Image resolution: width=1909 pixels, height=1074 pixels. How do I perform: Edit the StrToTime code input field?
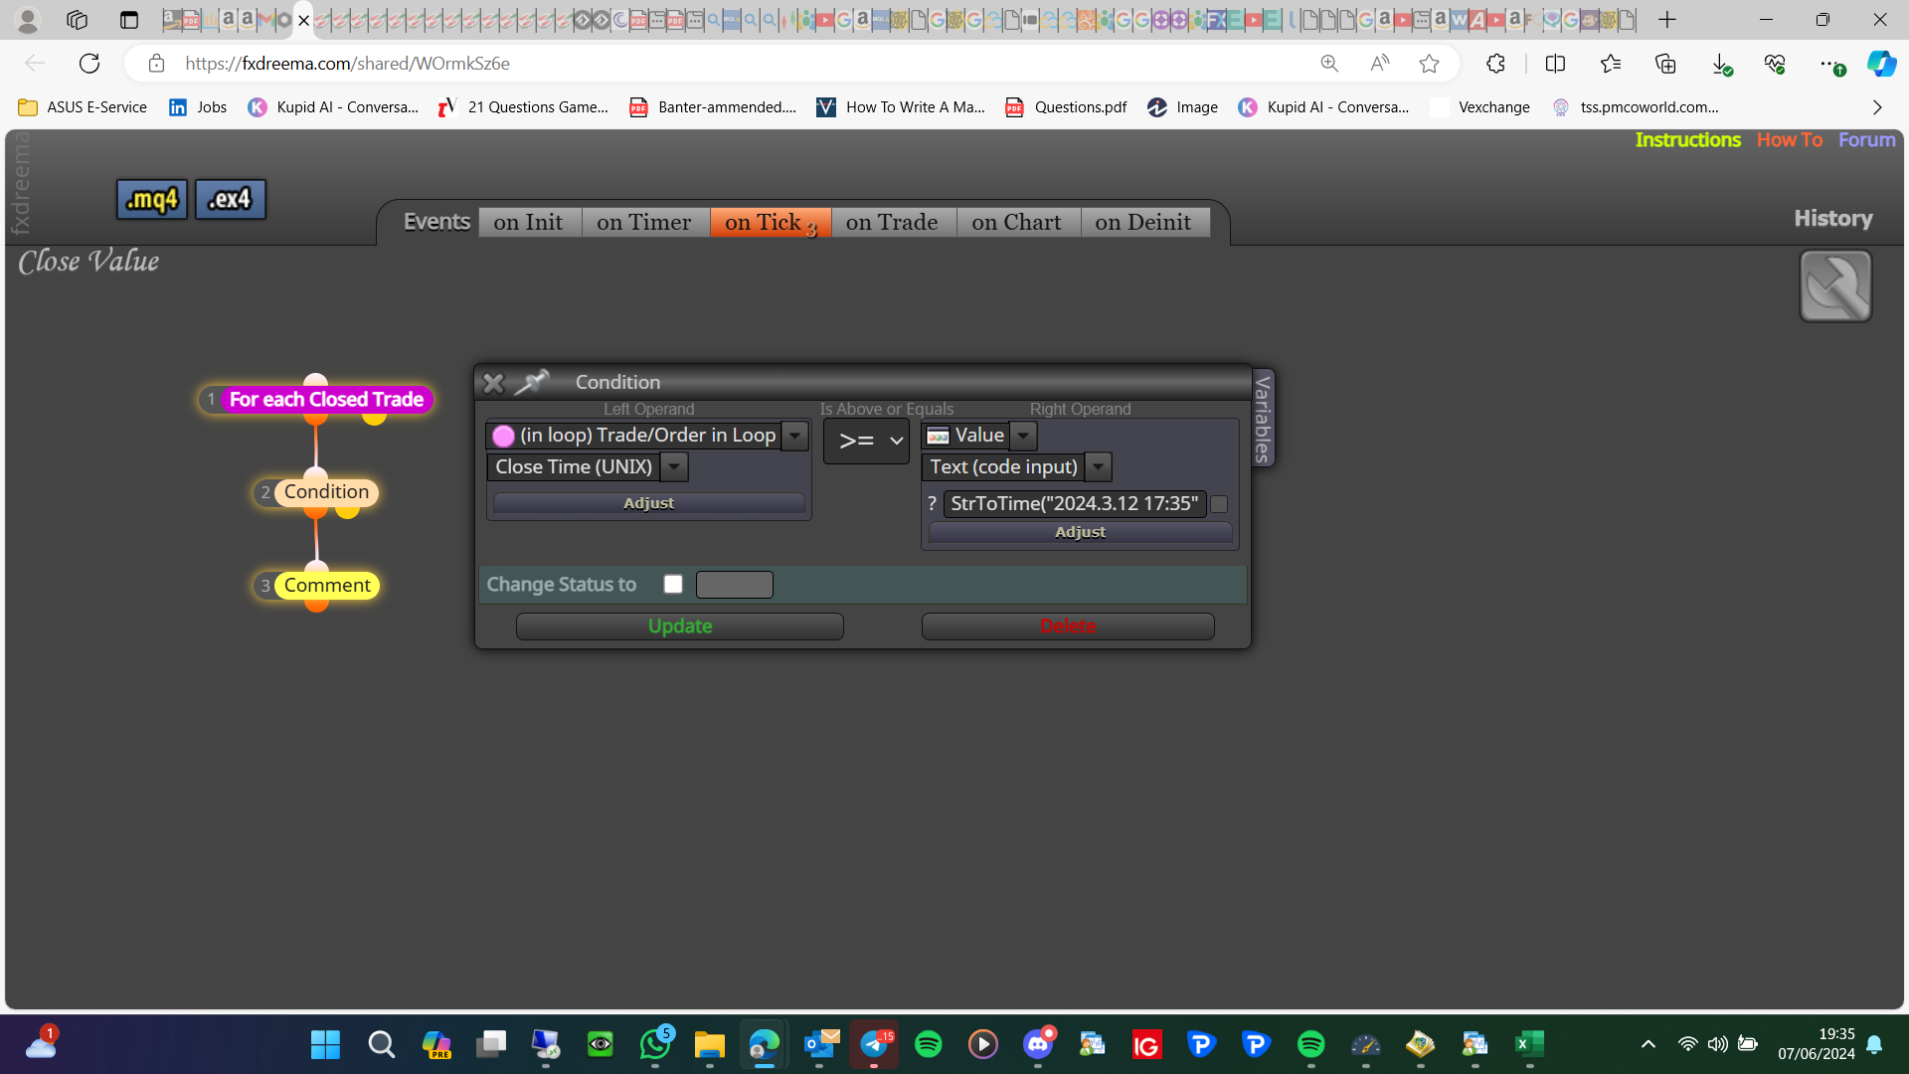pos(1075,504)
